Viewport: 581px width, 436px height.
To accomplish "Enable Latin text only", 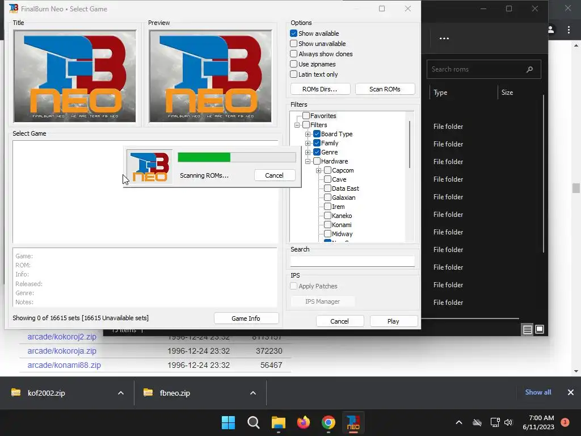I will point(293,74).
